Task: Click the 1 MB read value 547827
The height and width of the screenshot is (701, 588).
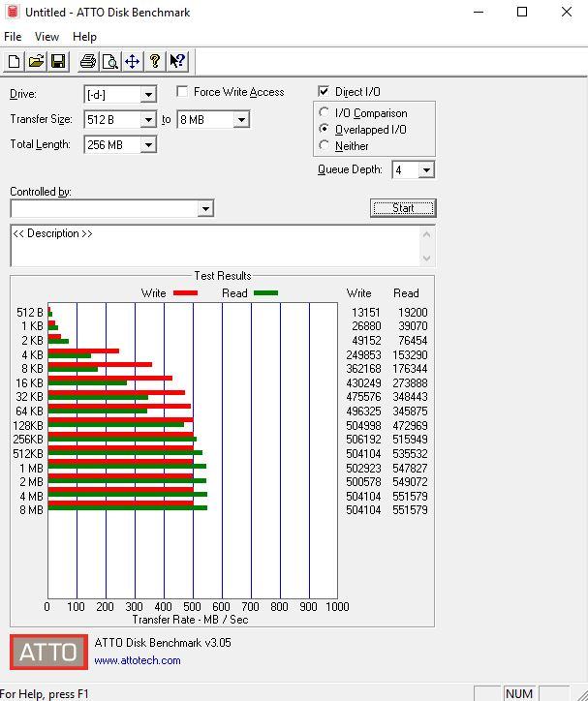Action: (x=410, y=468)
